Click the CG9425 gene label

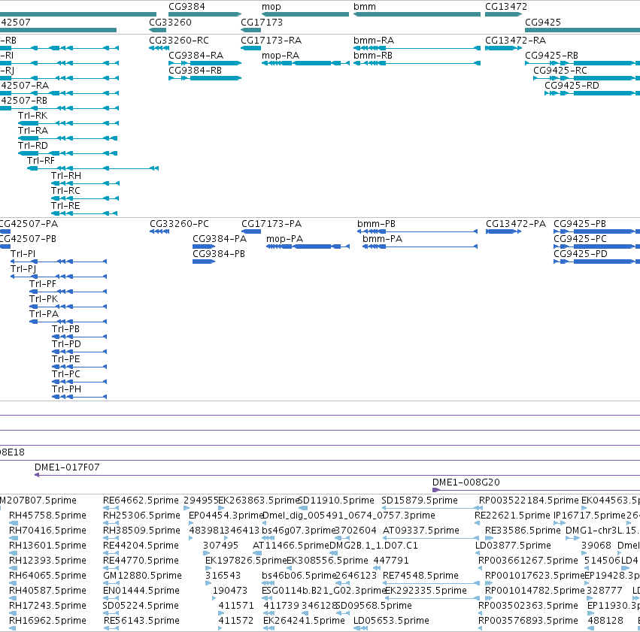pos(543,22)
